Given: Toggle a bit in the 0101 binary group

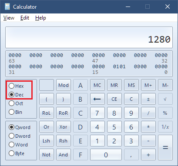Looking at the screenshot, I should [119, 66].
